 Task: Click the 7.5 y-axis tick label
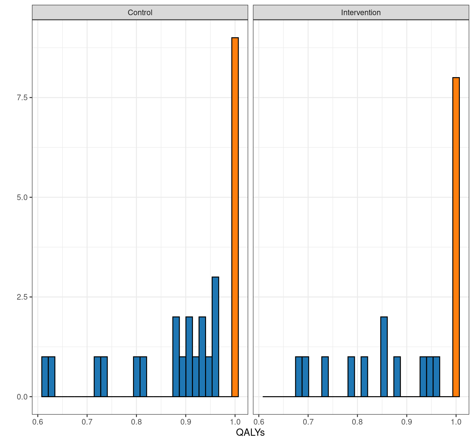pyautogui.click(x=22, y=98)
